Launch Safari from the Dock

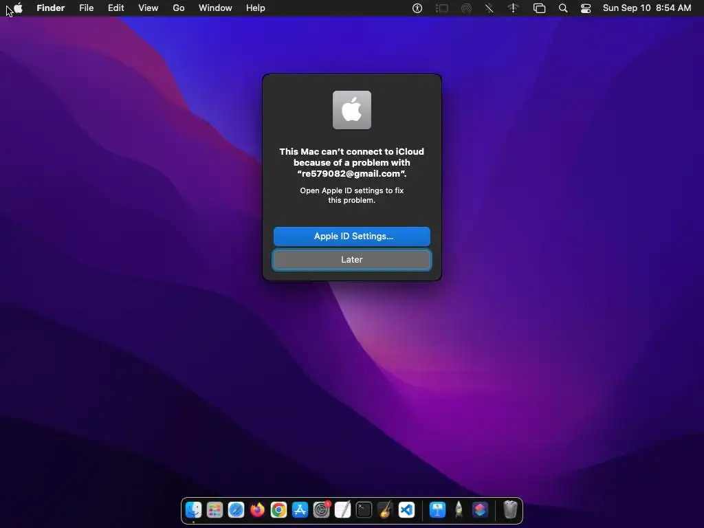(236, 510)
